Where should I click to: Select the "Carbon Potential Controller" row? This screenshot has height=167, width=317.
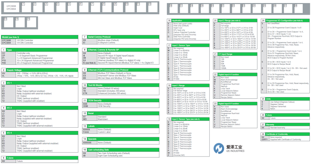point(188,33)
